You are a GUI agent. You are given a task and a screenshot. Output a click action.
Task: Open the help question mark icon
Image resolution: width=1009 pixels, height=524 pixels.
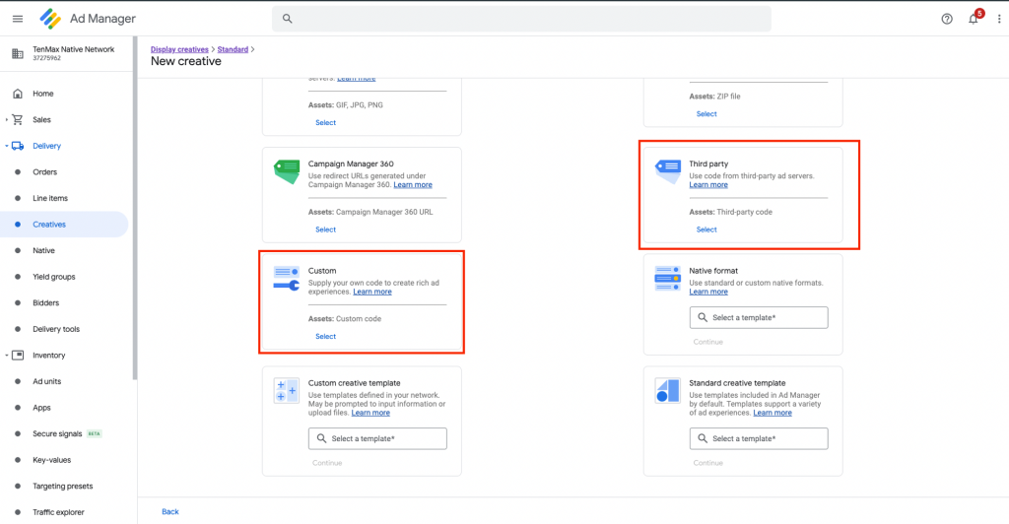click(947, 19)
